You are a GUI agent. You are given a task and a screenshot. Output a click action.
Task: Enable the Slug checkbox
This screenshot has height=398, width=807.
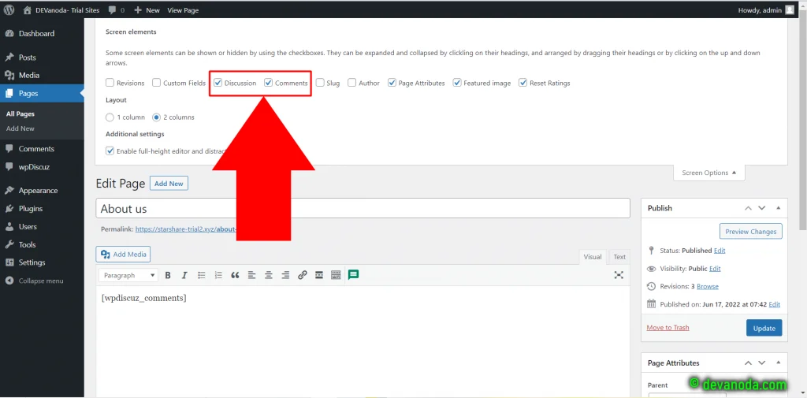[320, 83]
